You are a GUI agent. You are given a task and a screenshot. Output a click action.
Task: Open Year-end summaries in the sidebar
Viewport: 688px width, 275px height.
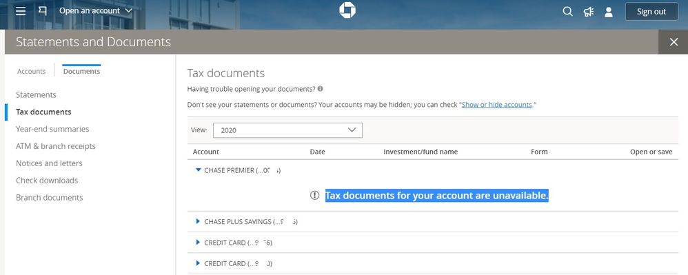click(x=52, y=129)
